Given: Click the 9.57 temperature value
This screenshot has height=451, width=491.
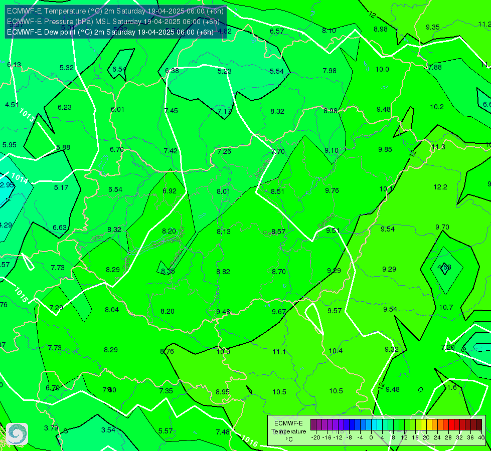Looking at the screenshot, I should [x=335, y=311].
